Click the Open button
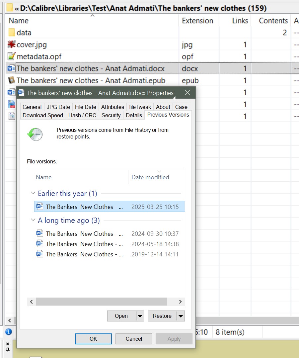This screenshot has height=358, width=299. pos(121,316)
